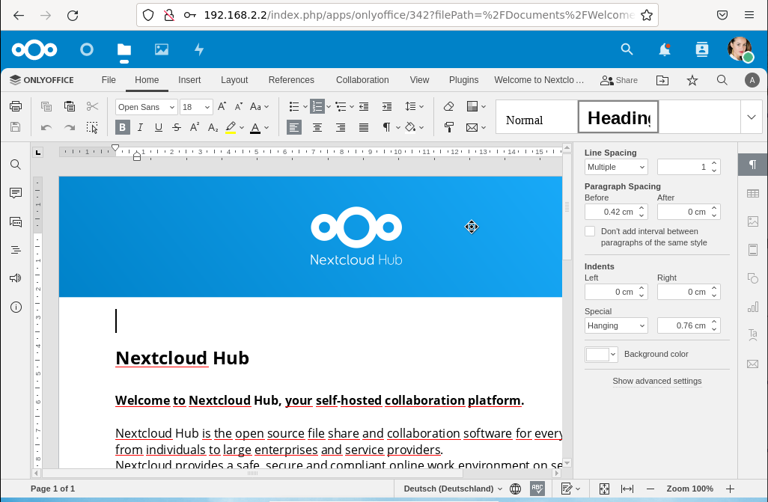Screen dimensions: 768x502
Task: Switch to the Insert tab
Action: pyautogui.click(x=189, y=80)
